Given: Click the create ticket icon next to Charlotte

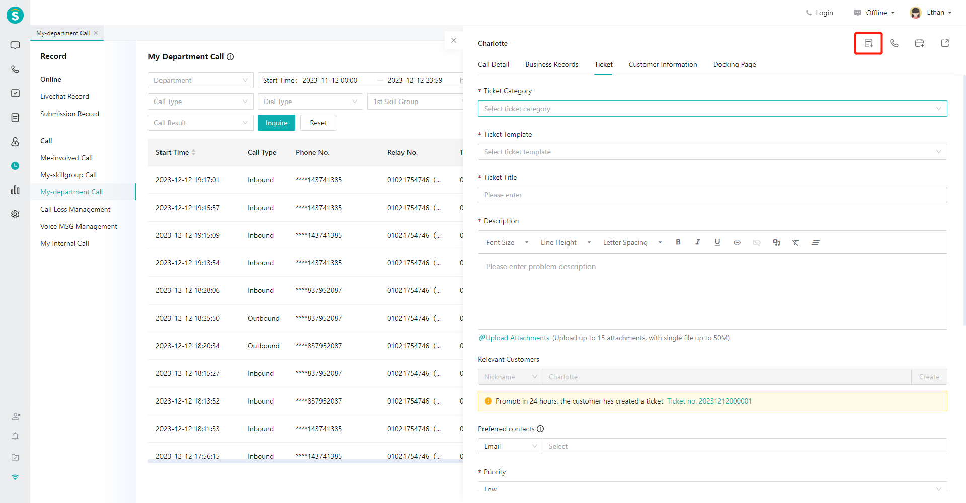Looking at the screenshot, I should coord(868,43).
